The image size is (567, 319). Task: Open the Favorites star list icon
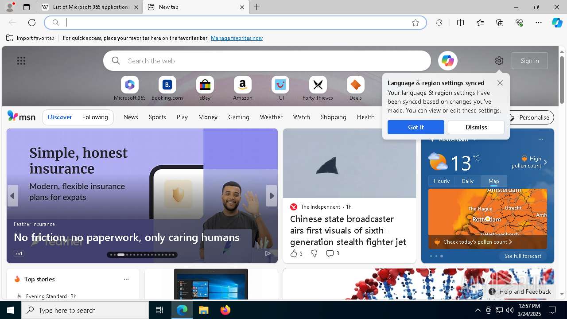coord(480,23)
